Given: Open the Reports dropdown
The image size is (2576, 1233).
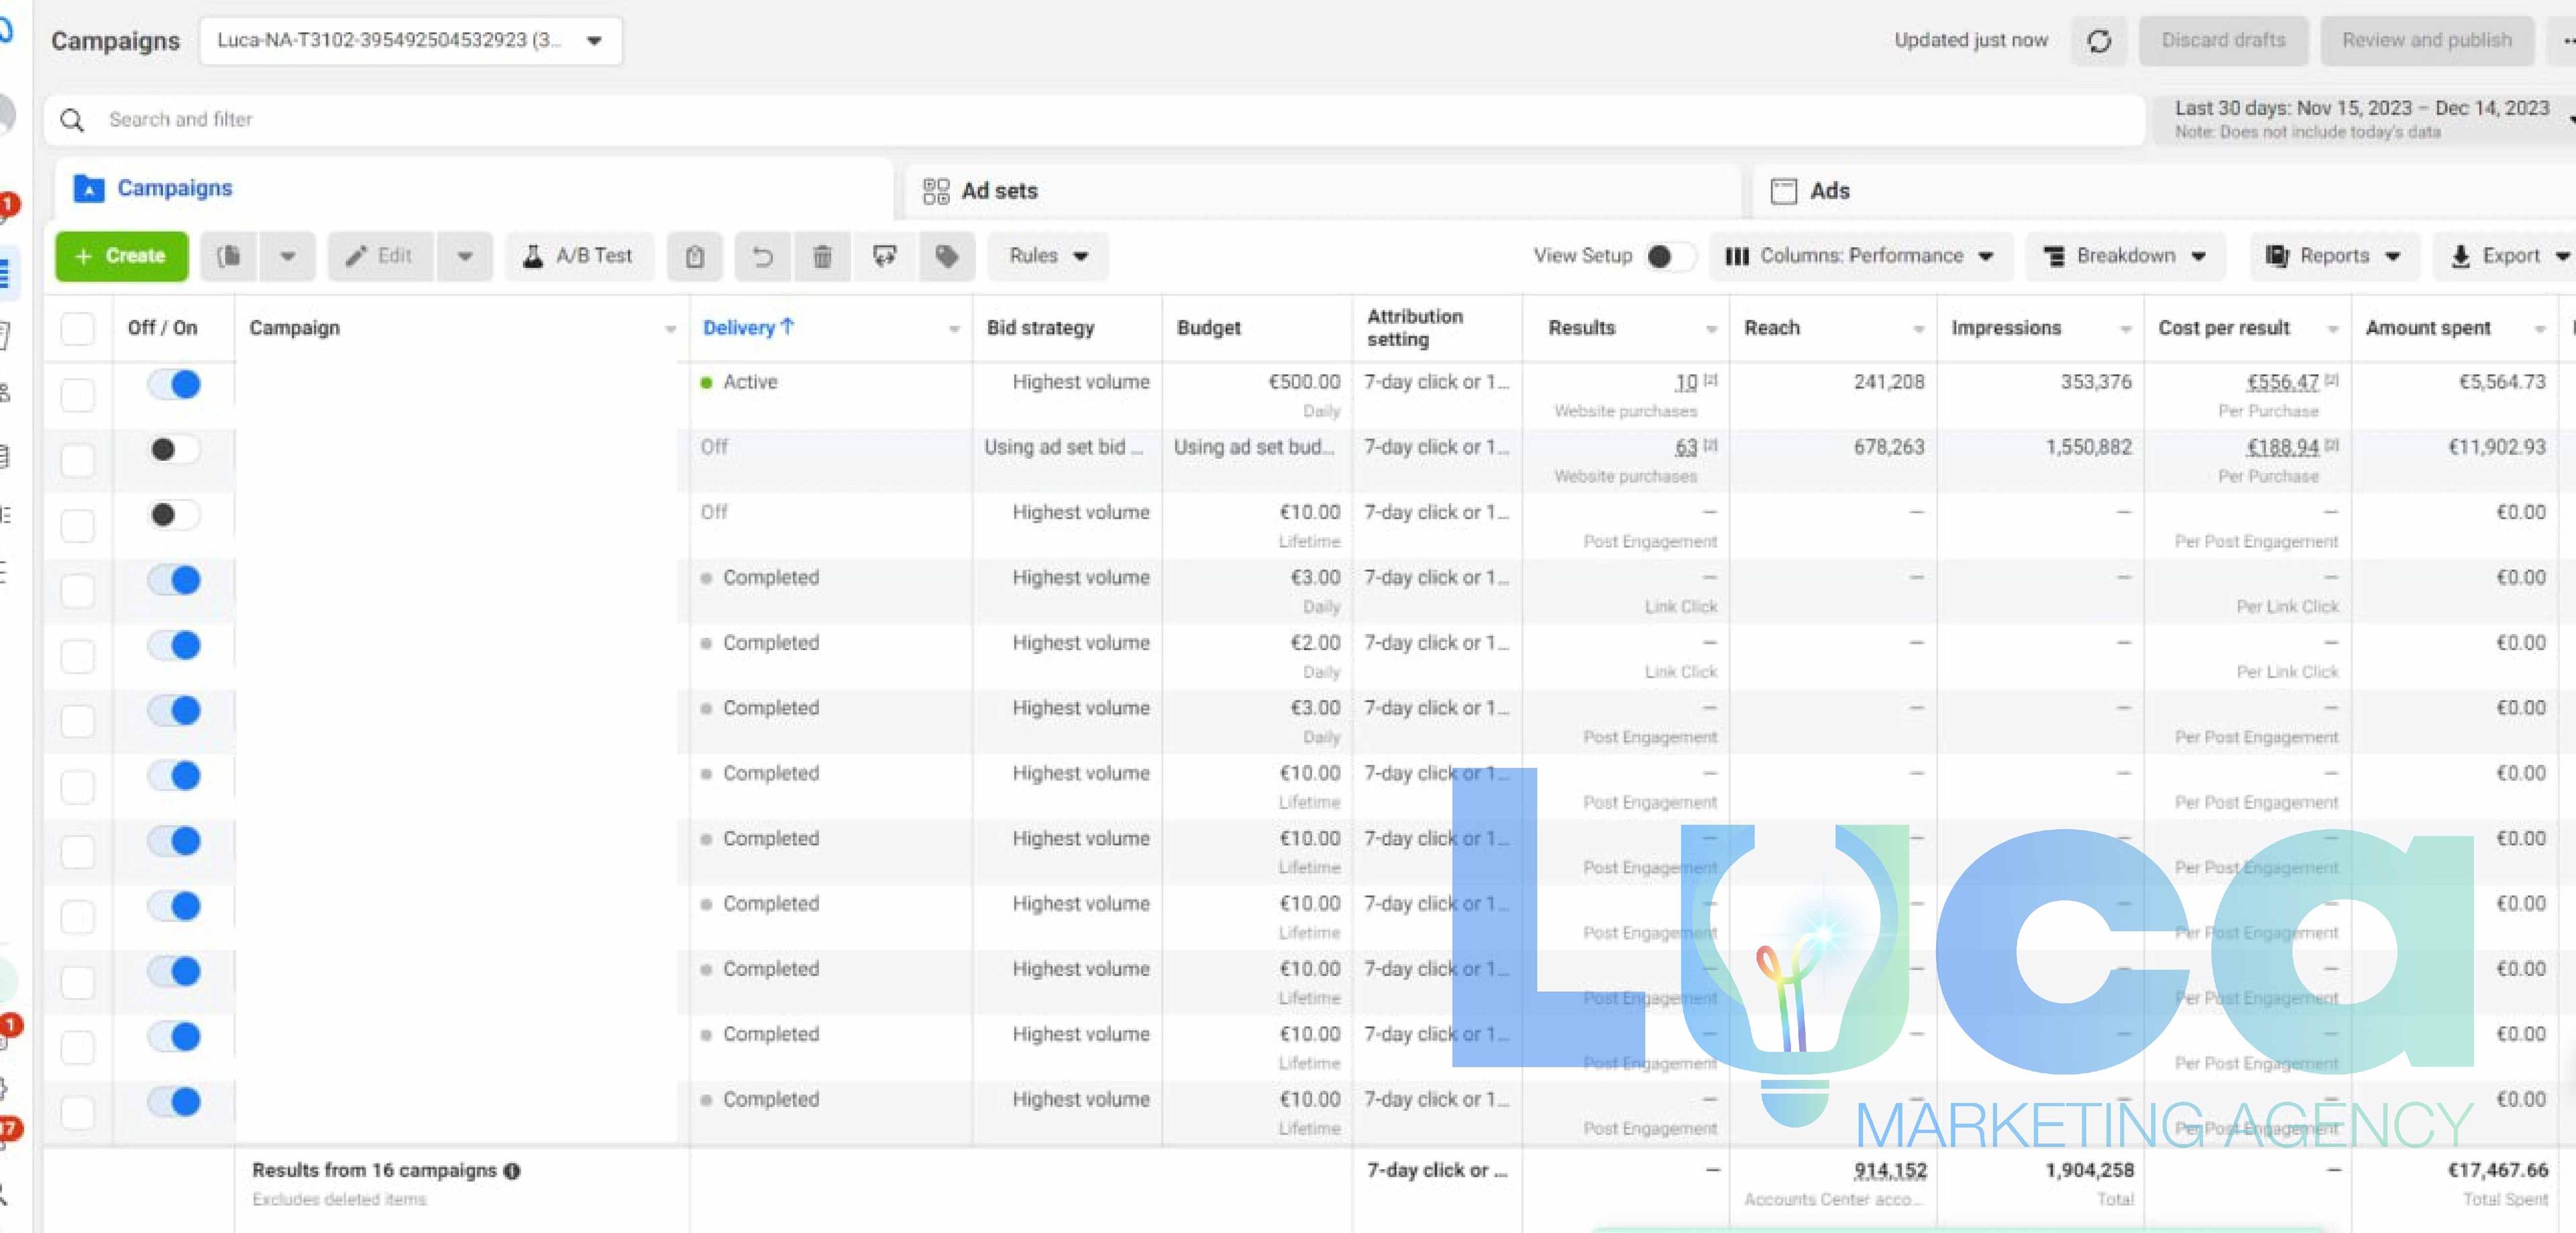Looking at the screenshot, I should pos(2334,256).
